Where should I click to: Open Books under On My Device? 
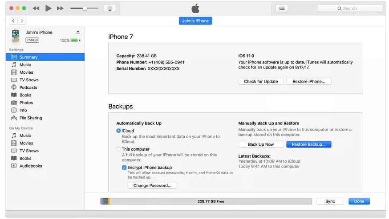45,158
